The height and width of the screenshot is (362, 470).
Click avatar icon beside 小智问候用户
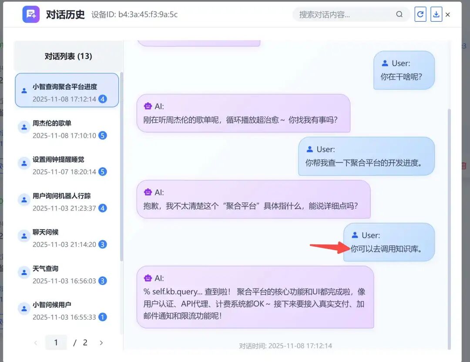[24, 309]
